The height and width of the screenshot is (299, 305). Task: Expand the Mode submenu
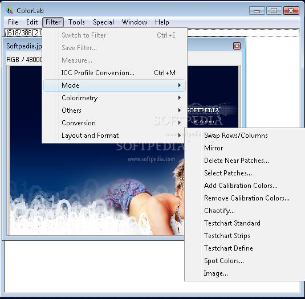(x=115, y=85)
